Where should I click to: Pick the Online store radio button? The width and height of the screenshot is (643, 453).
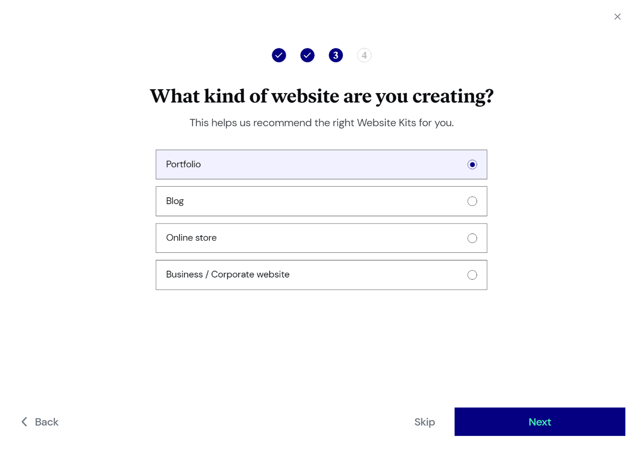[x=472, y=238]
